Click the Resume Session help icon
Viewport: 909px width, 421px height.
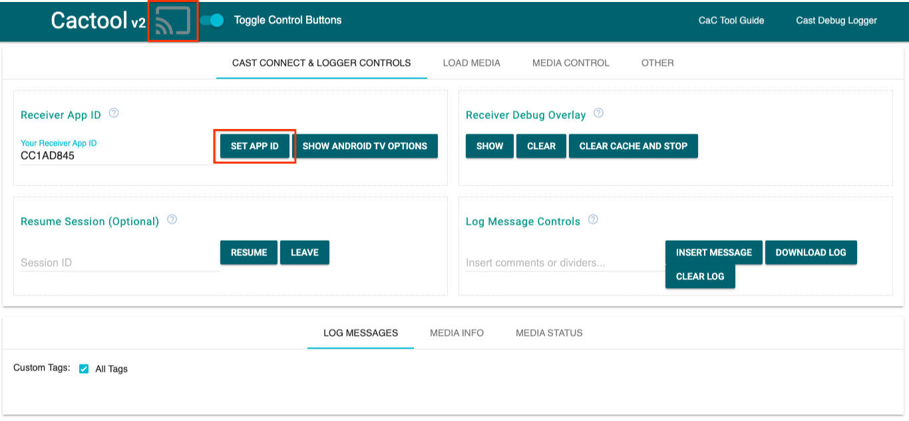(x=172, y=219)
